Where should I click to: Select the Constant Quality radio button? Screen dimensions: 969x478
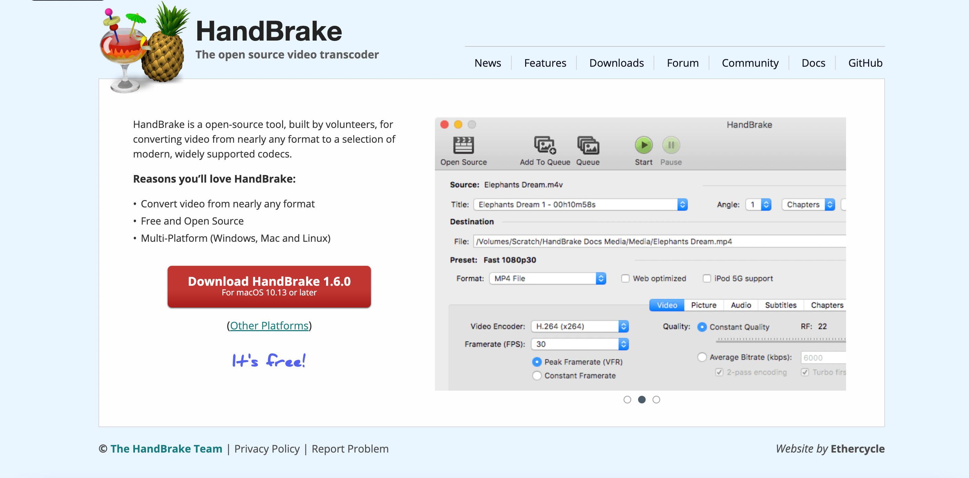coord(702,327)
